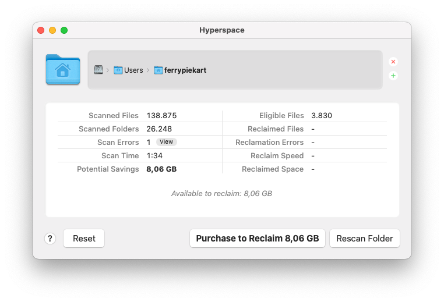
Task: Click Eligible Files value 3.830
Action: tap(322, 115)
